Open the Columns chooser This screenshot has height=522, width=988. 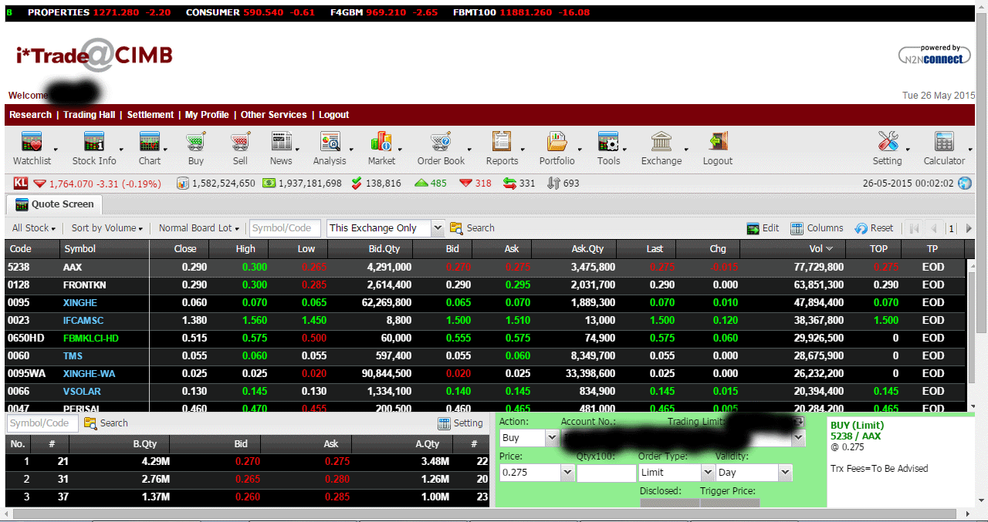[817, 228]
